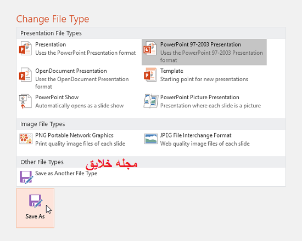
Task: Select 'PowerPoint Picture Presentation' title text
Action: 199,97
